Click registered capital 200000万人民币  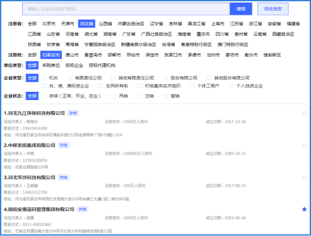coord(138,154)
